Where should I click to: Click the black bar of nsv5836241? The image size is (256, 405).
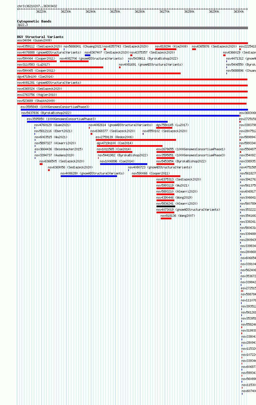tap(166, 206)
